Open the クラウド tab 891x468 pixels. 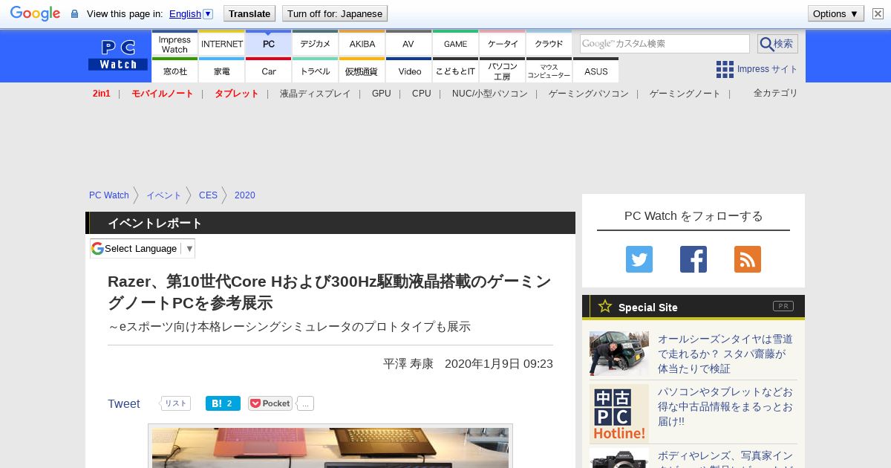coord(549,44)
